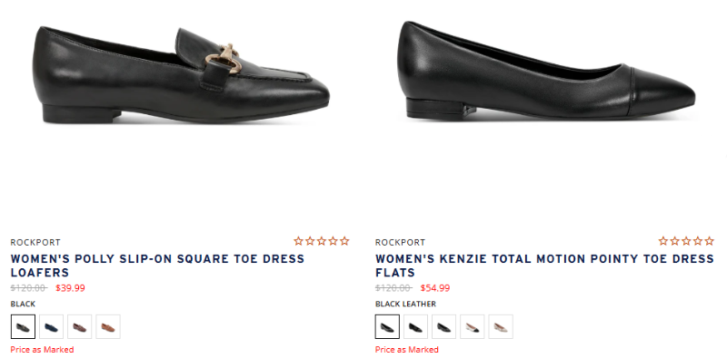Open the Kenzie pointy toe flat image
The image size is (727, 358).
546,72
